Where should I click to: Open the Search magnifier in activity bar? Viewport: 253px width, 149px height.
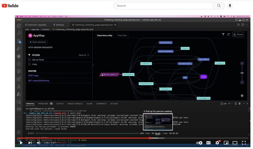coord(19,33)
